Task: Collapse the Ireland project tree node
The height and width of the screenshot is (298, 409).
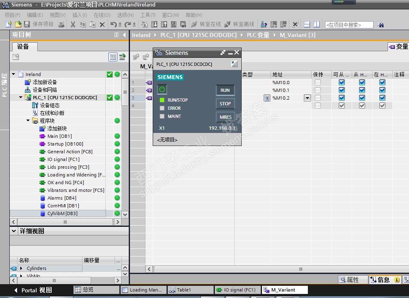Action: click(x=13, y=74)
